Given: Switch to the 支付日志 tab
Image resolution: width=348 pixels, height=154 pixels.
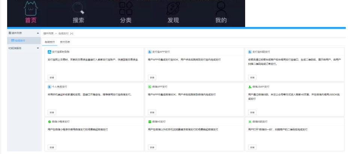Looking at the screenshot, I should tap(65, 42).
